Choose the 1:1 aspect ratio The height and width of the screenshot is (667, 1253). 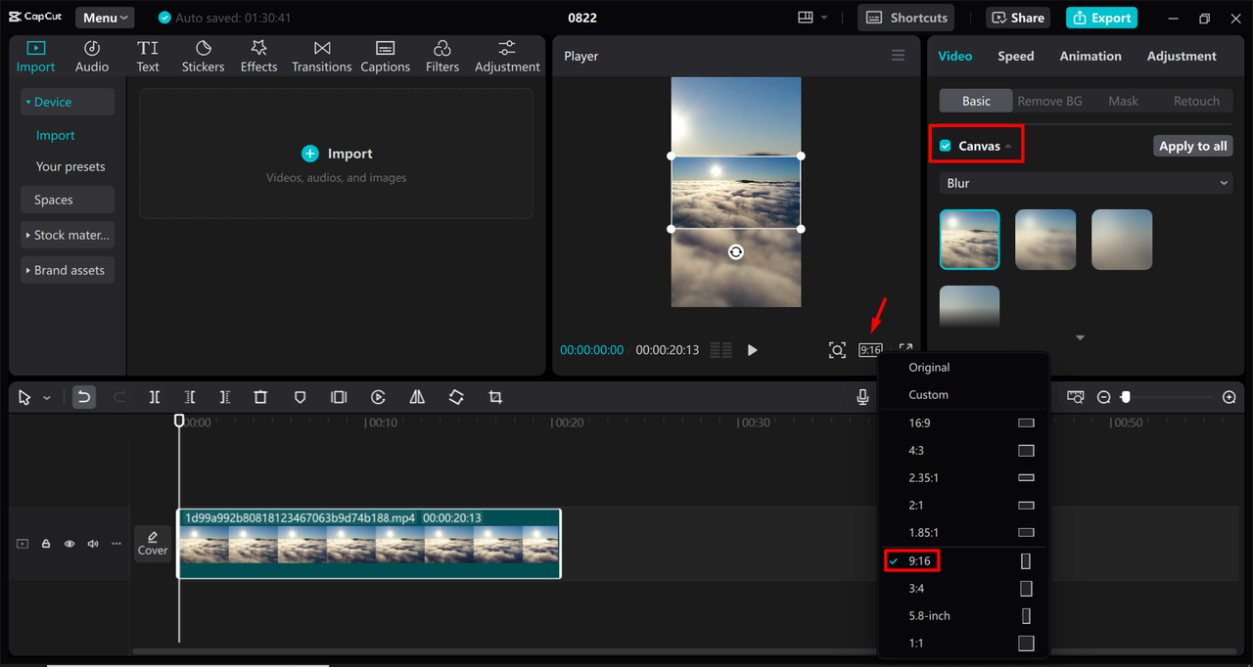[964, 644]
